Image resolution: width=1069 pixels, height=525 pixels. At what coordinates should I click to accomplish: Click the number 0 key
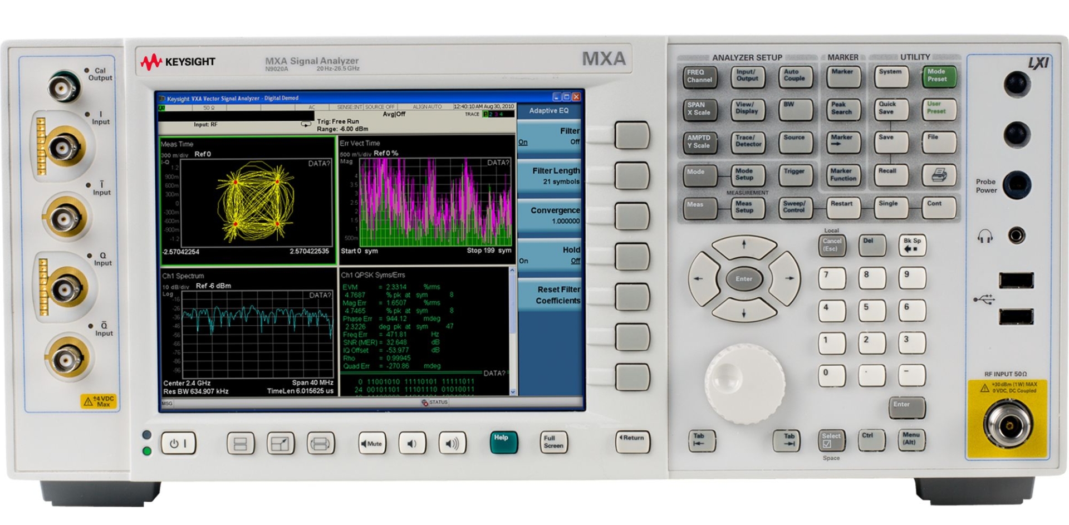coord(832,376)
